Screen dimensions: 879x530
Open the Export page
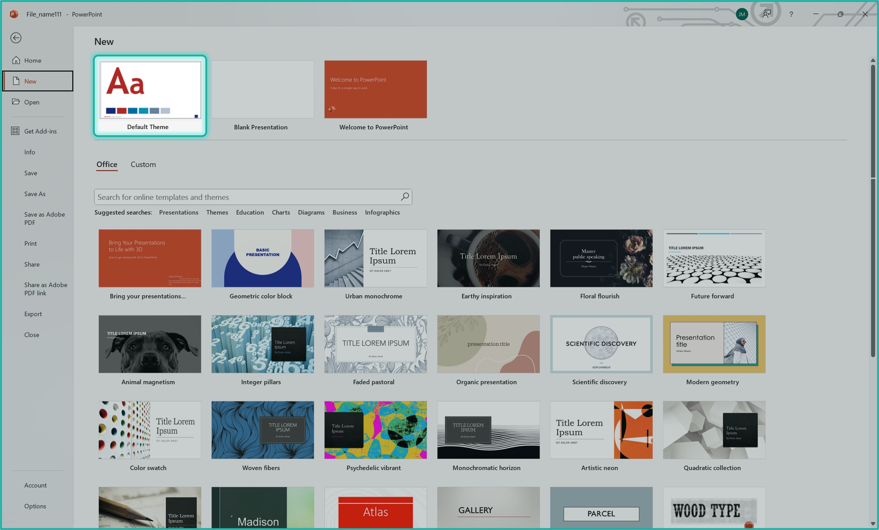33,314
